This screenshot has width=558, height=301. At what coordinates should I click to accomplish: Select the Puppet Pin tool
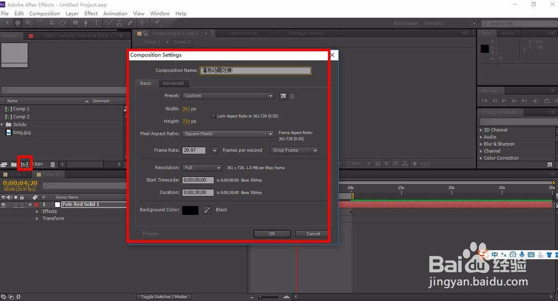point(157,23)
